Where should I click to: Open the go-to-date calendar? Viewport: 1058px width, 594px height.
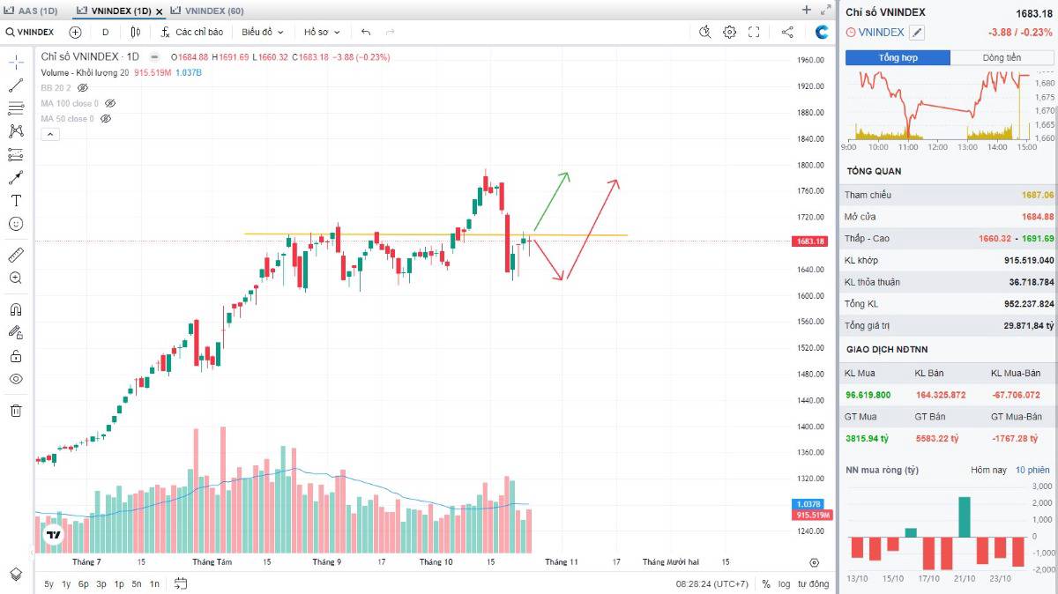[181, 583]
